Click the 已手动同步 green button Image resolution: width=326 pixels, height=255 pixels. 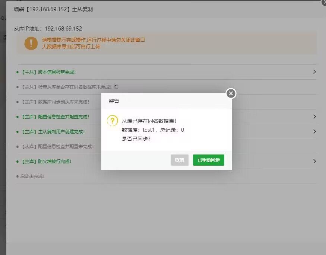point(209,160)
